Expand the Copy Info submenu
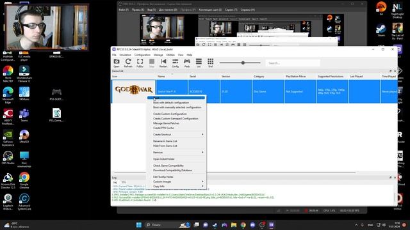This screenshot has width=410, height=230. click(177, 187)
